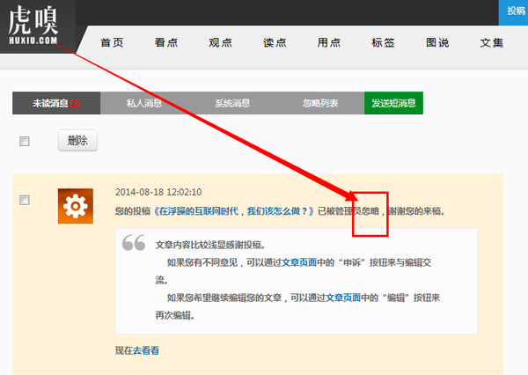Show the 忽略列表 tab
Viewport: 528px width, 375px height.
(x=320, y=103)
